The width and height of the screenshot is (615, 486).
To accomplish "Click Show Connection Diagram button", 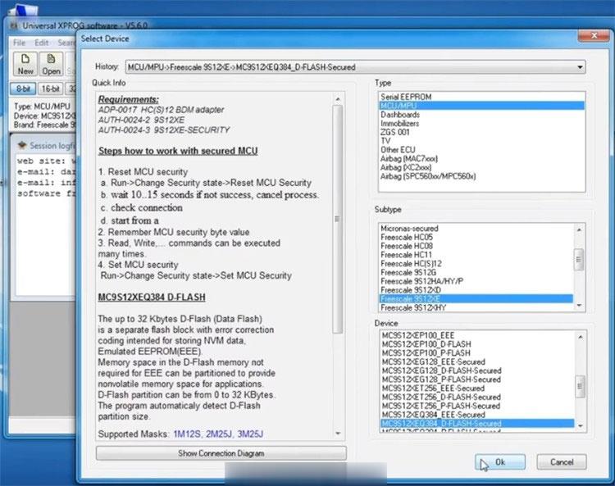I will coord(221,453).
